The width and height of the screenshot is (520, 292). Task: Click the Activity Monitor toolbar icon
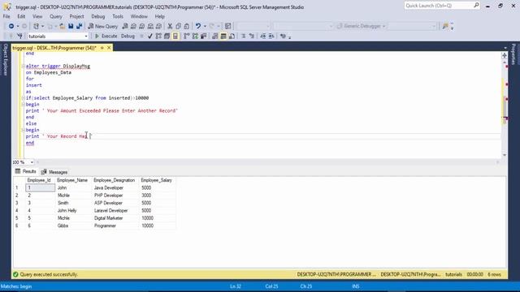pos(227,26)
